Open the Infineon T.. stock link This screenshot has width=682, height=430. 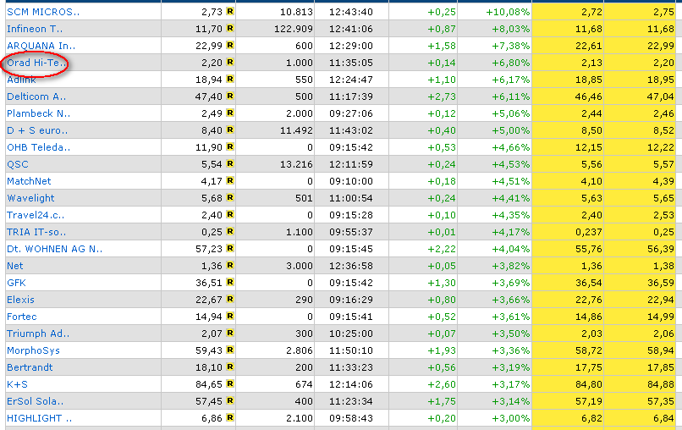click(x=35, y=29)
